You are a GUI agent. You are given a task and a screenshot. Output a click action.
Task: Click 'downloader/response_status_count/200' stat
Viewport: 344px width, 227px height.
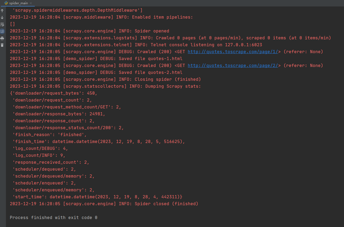coord(68,128)
